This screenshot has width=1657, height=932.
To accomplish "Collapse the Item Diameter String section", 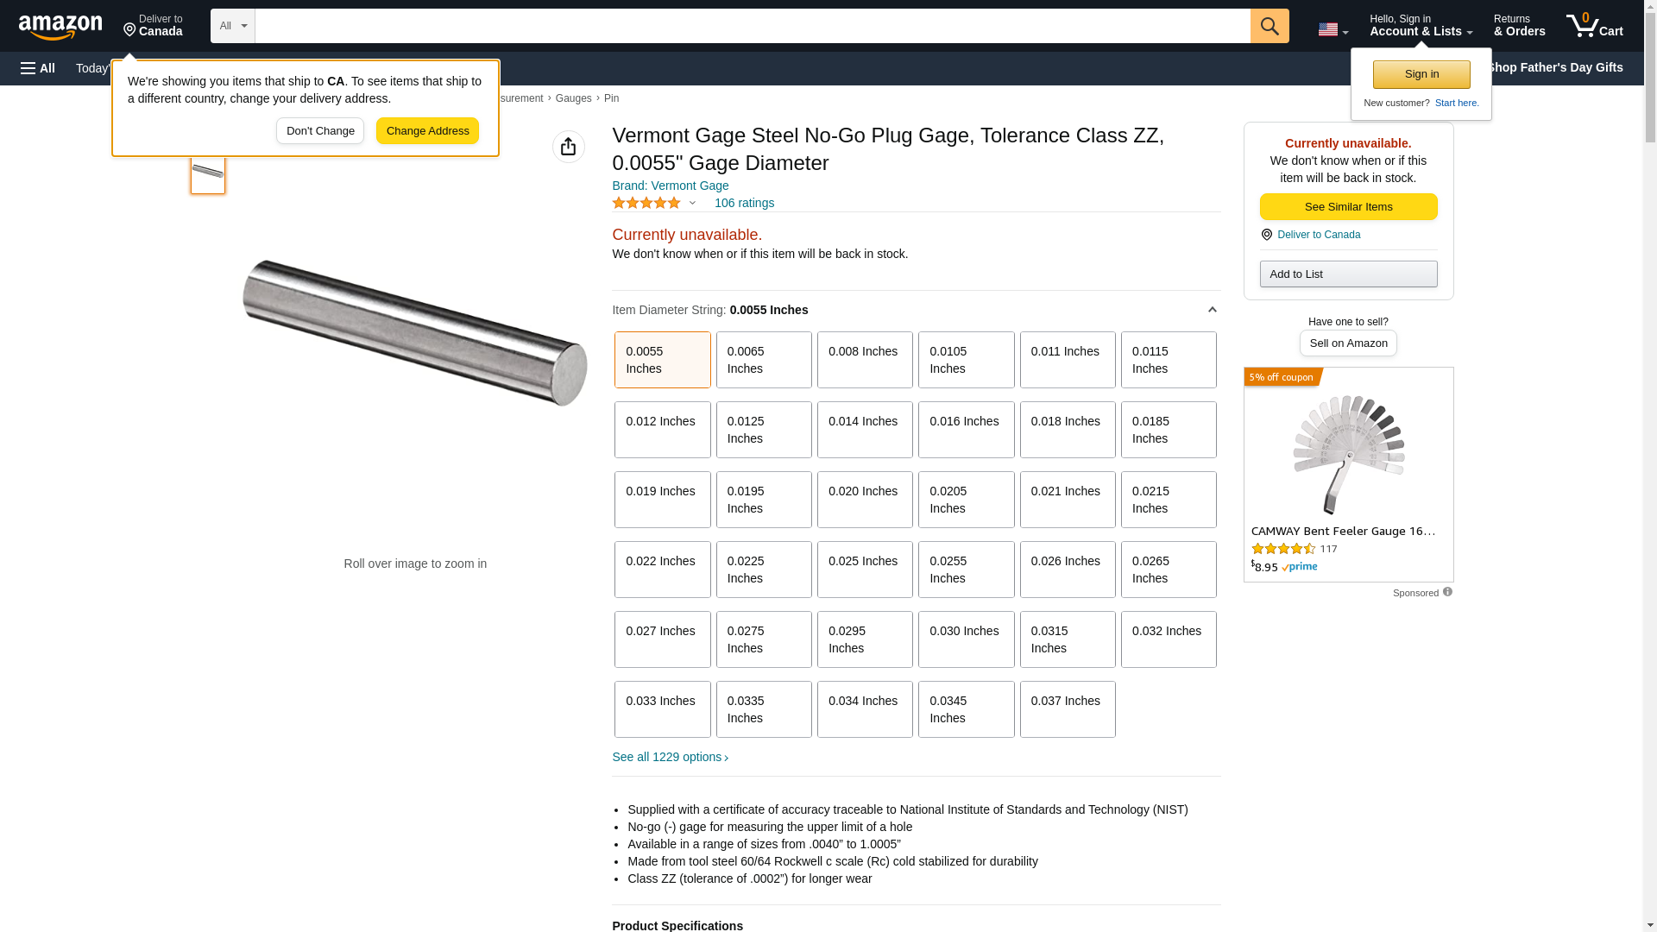I will 1212,310.
